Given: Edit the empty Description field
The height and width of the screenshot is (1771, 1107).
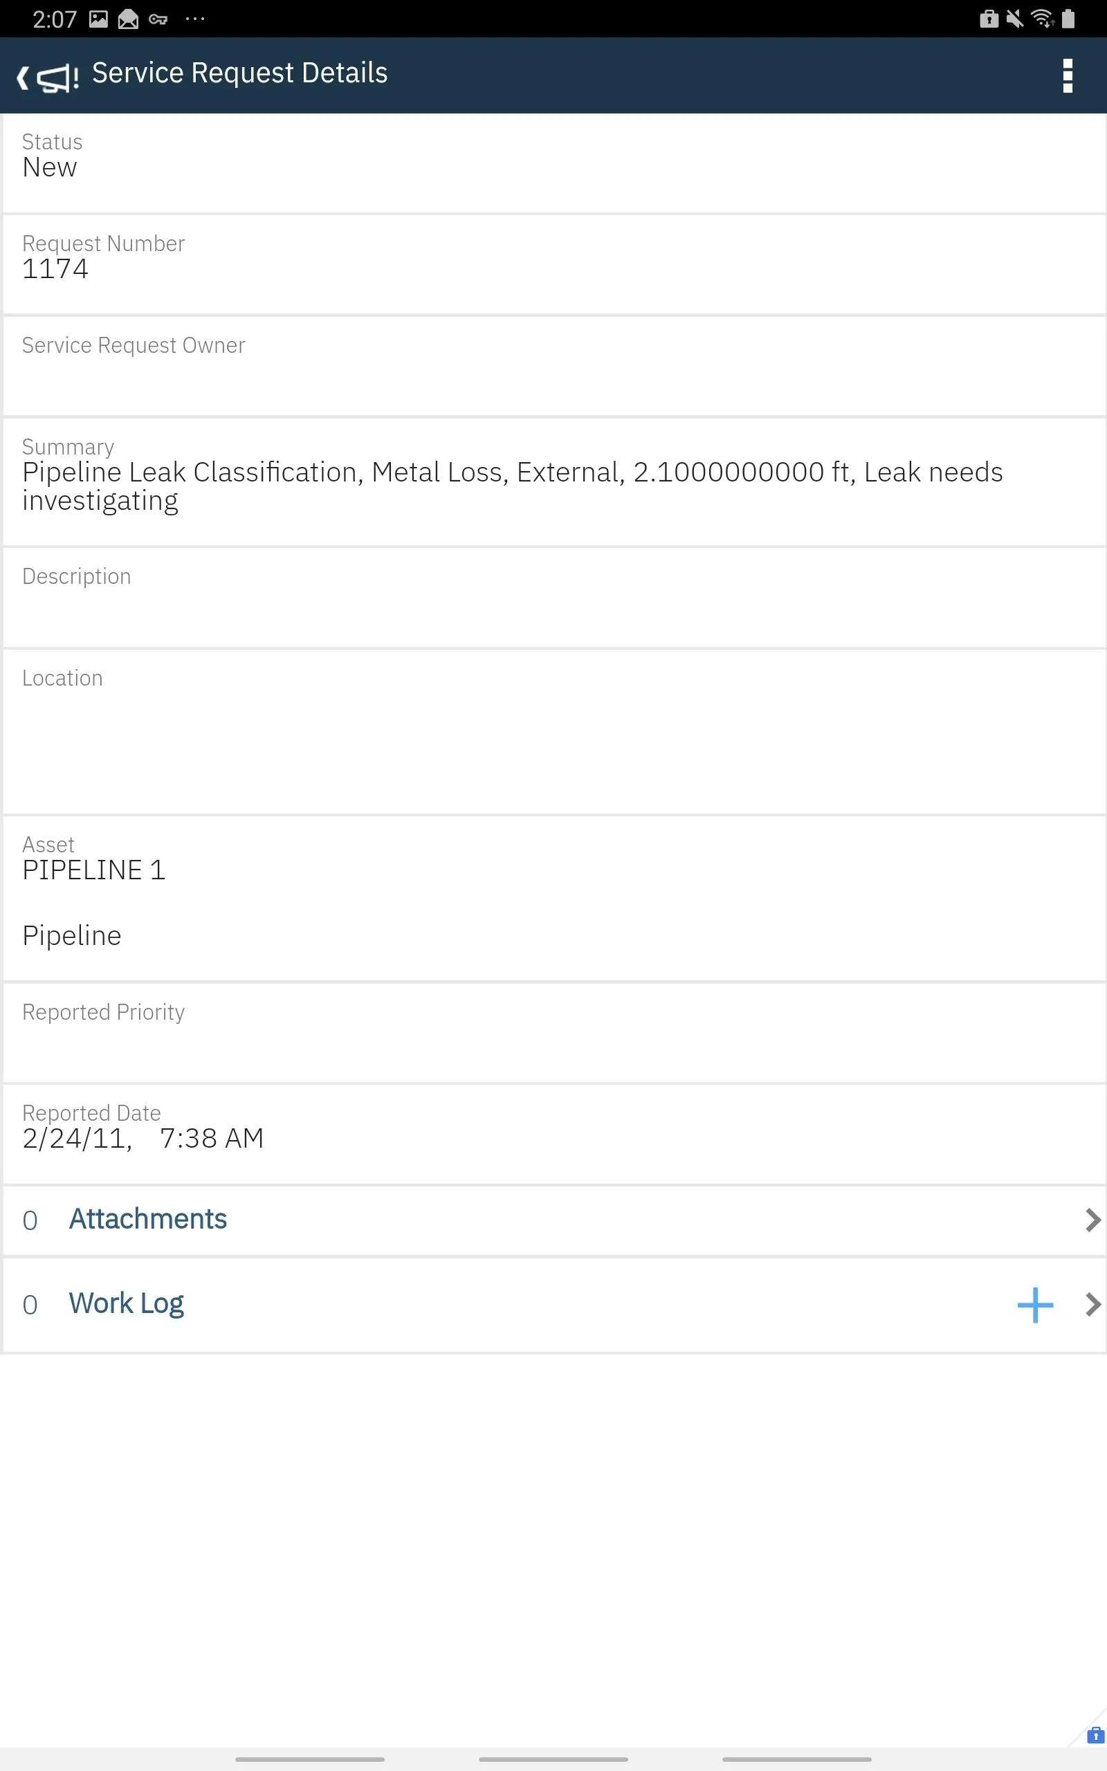Looking at the screenshot, I should click(x=293, y=596).
